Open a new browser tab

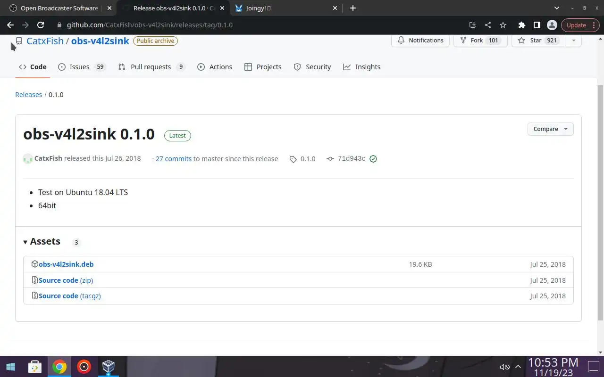353,8
